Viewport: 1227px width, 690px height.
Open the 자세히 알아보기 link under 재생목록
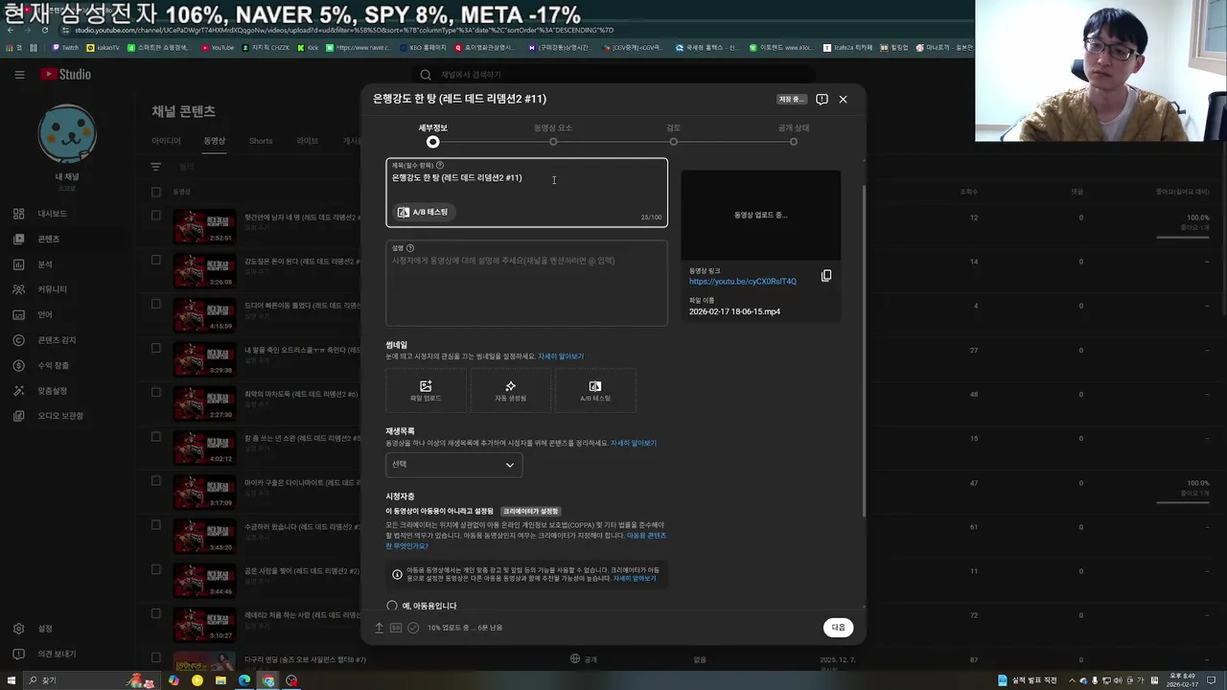click(634, 444)
